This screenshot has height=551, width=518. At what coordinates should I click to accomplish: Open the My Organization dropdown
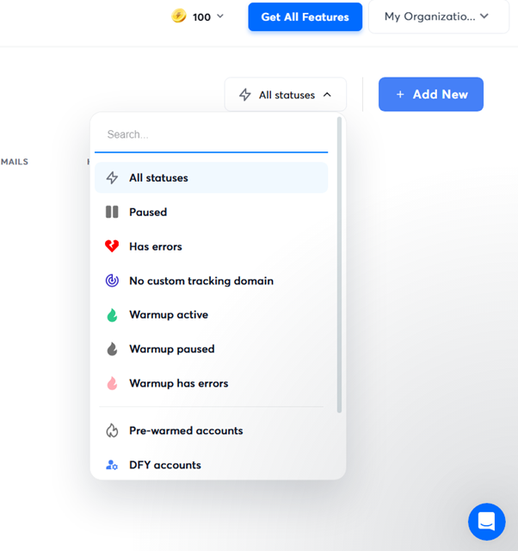point(438,16)
